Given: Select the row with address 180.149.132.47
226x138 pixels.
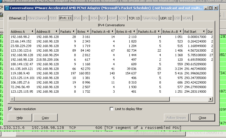Looking at the screenshot, I should (x=111, y=64).
